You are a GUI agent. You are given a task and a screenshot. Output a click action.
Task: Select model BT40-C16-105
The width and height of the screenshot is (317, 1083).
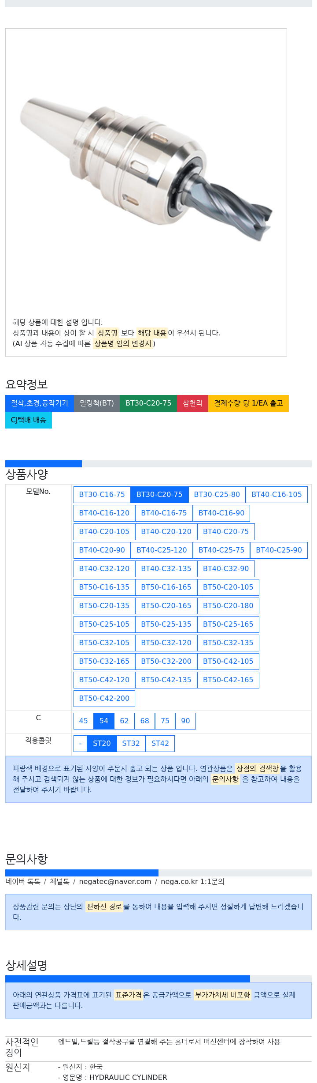pyautogui.click(x=276, y=494)
